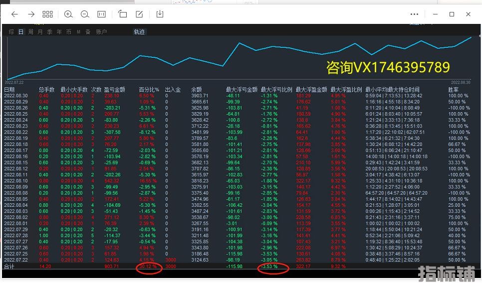Select the 2022.08.26 date row
The image size is (482, 286).
[x=16, y=108]
